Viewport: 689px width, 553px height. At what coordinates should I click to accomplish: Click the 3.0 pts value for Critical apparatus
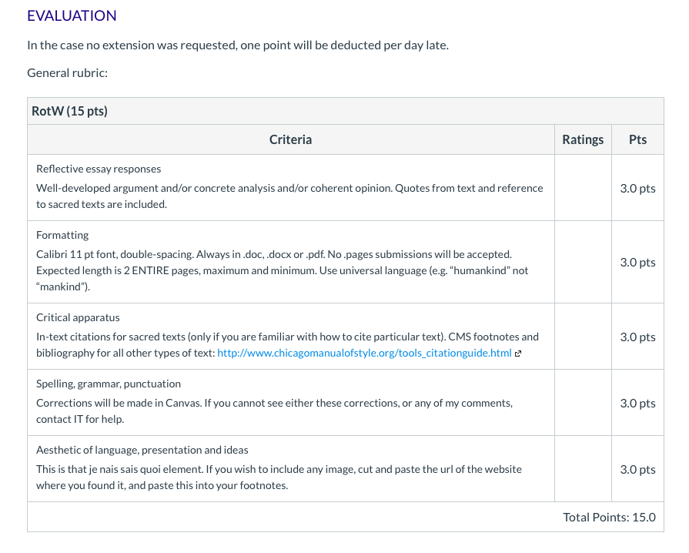[637, 337]
